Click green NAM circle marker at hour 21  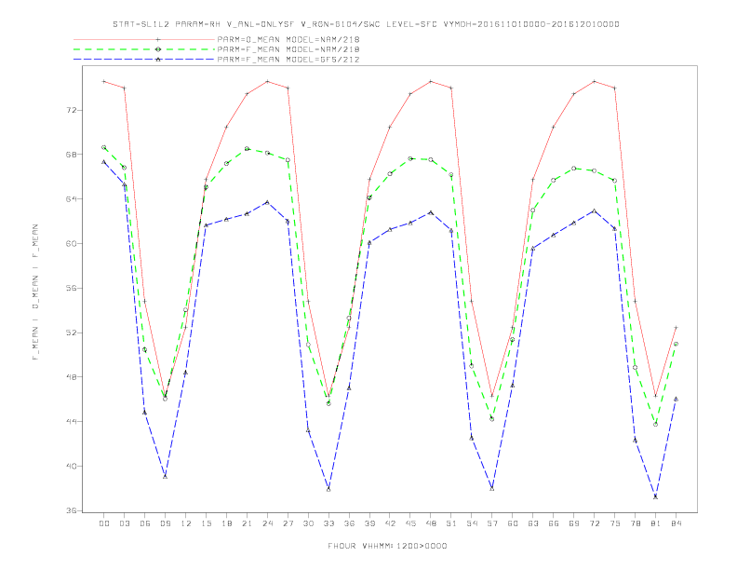pos(247,149)
